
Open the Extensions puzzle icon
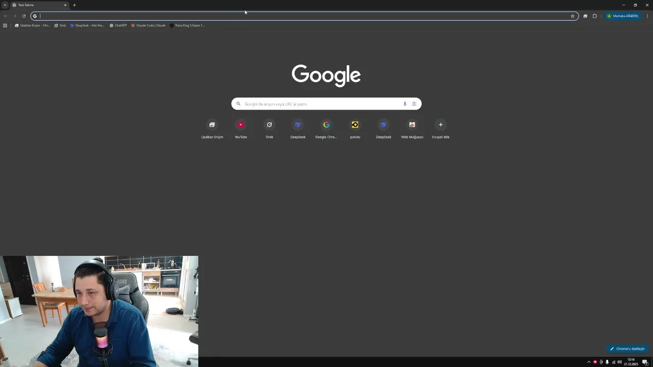point(594,16)
